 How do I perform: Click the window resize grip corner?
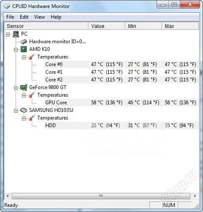click(x=197, y=206)
